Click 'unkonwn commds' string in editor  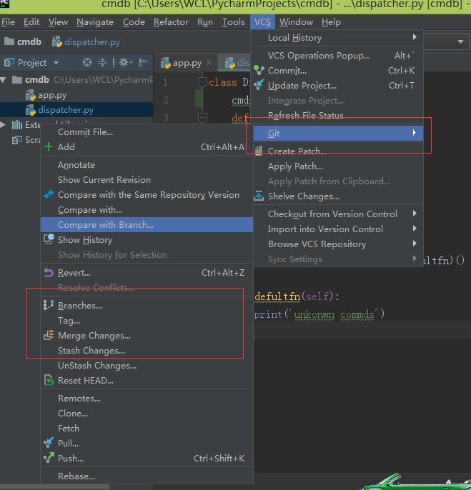[x=334, y=314]
